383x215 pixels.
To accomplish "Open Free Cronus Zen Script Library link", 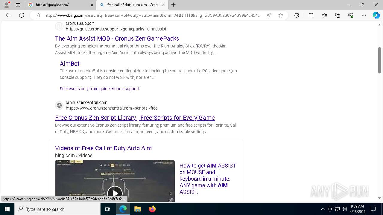I will (x=135, y=118).
